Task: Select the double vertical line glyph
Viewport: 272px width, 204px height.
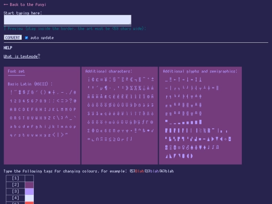Action: tap(218, 88)
